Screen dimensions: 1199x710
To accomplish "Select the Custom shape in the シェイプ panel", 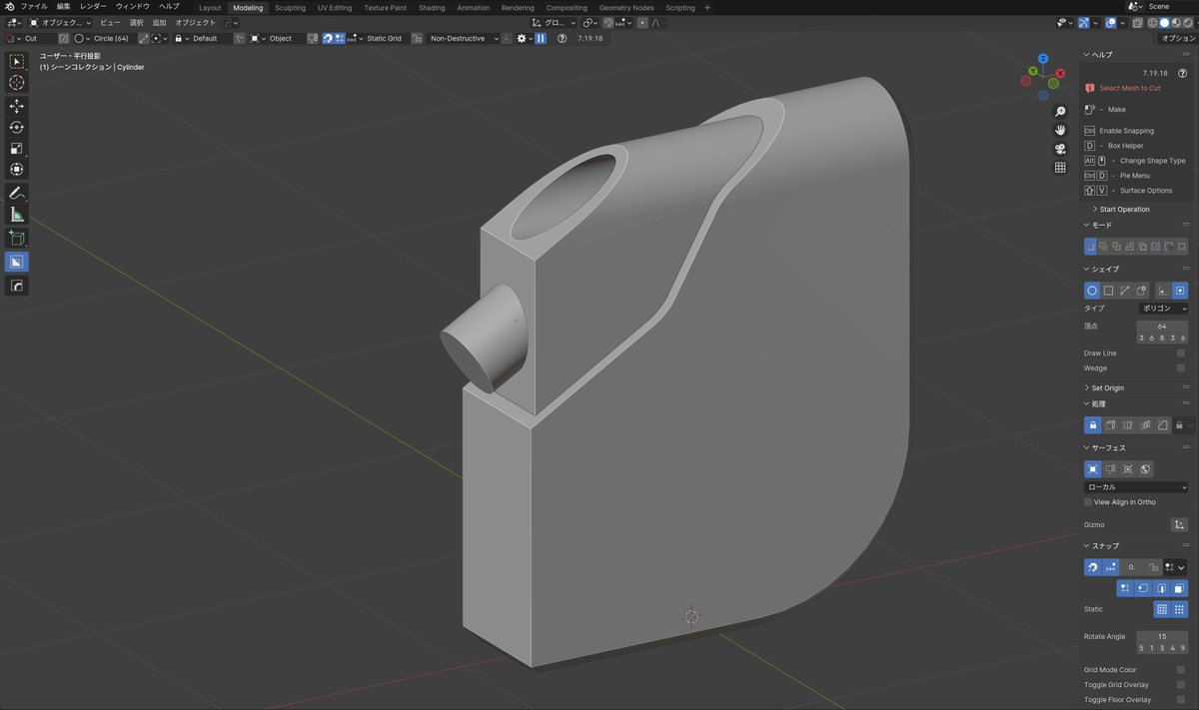I will coord(1142,291).
